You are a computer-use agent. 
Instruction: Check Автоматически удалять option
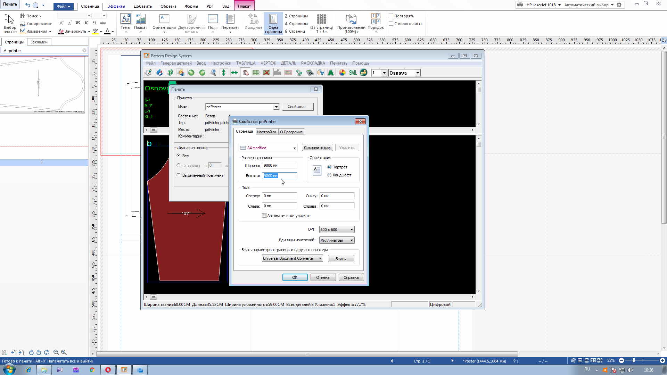click(x=264, y=216)
